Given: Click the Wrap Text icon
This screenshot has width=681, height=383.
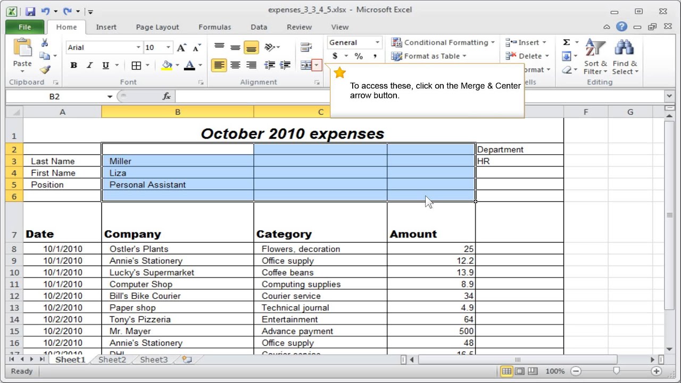Looking at the screenshot, I should (306, 47).
